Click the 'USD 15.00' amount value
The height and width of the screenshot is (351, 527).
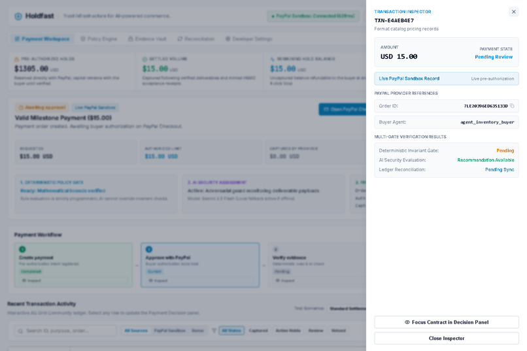click(x=399, y=56)
